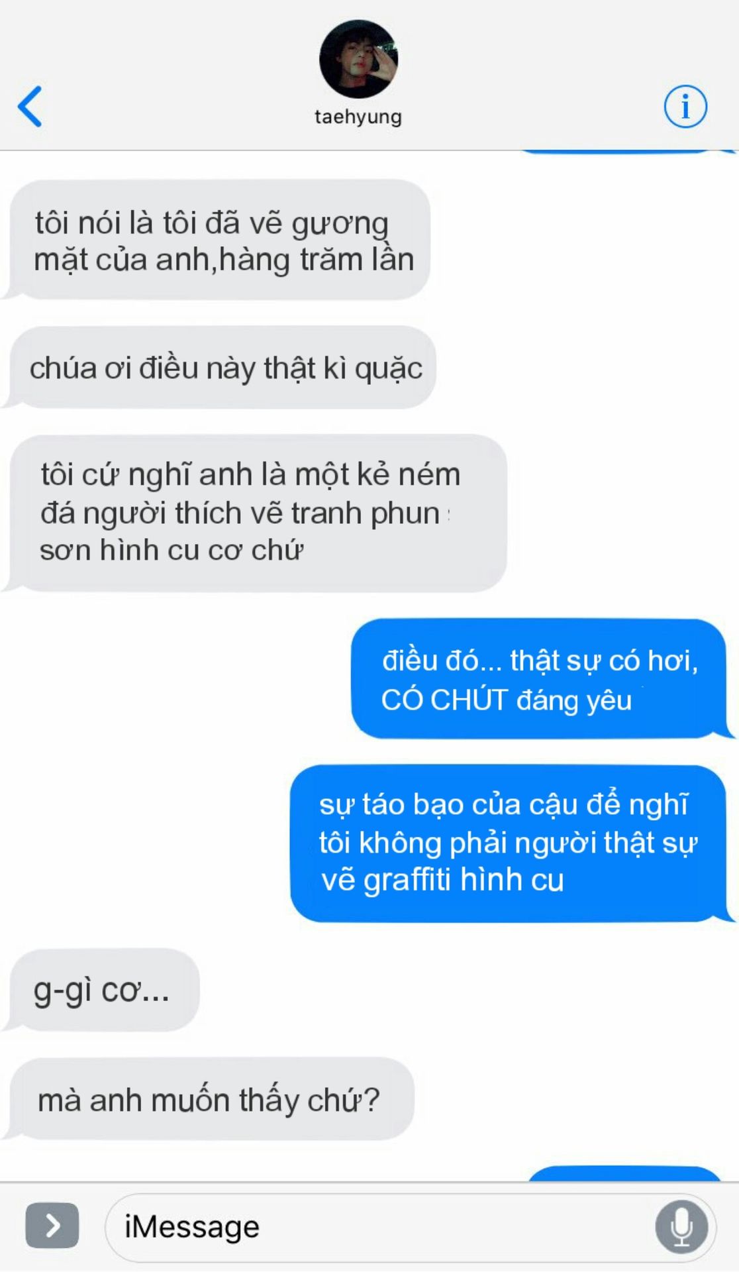Tap the text "hàng trăm lần" in first message

pyautogui.click(x=317, y=260)
